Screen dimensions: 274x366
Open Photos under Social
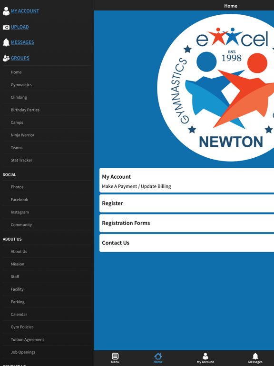(47, 187)
